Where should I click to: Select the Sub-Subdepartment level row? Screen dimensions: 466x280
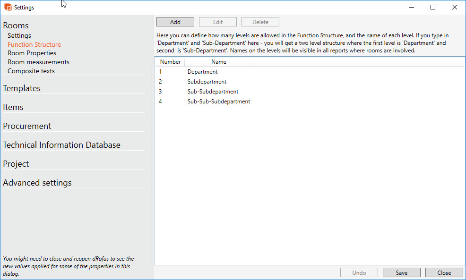(x=213, y=92)
